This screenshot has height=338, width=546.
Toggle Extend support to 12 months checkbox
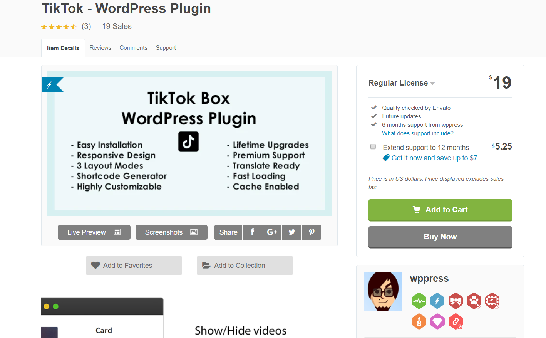(373, 146)
